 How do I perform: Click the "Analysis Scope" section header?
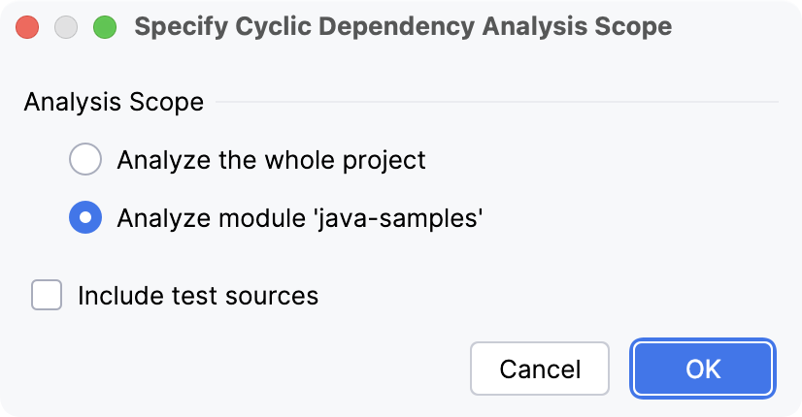pos(114,102)
